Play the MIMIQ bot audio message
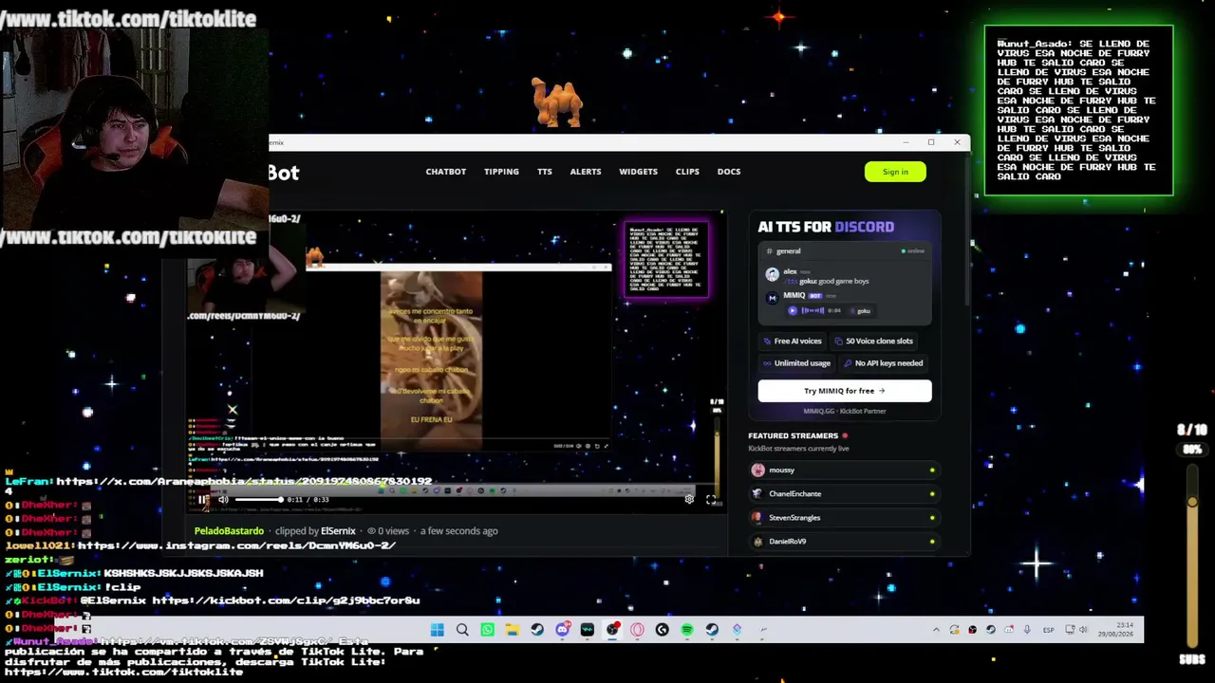1215x683 pixels. pyautogui.click(x=793, y=310)
